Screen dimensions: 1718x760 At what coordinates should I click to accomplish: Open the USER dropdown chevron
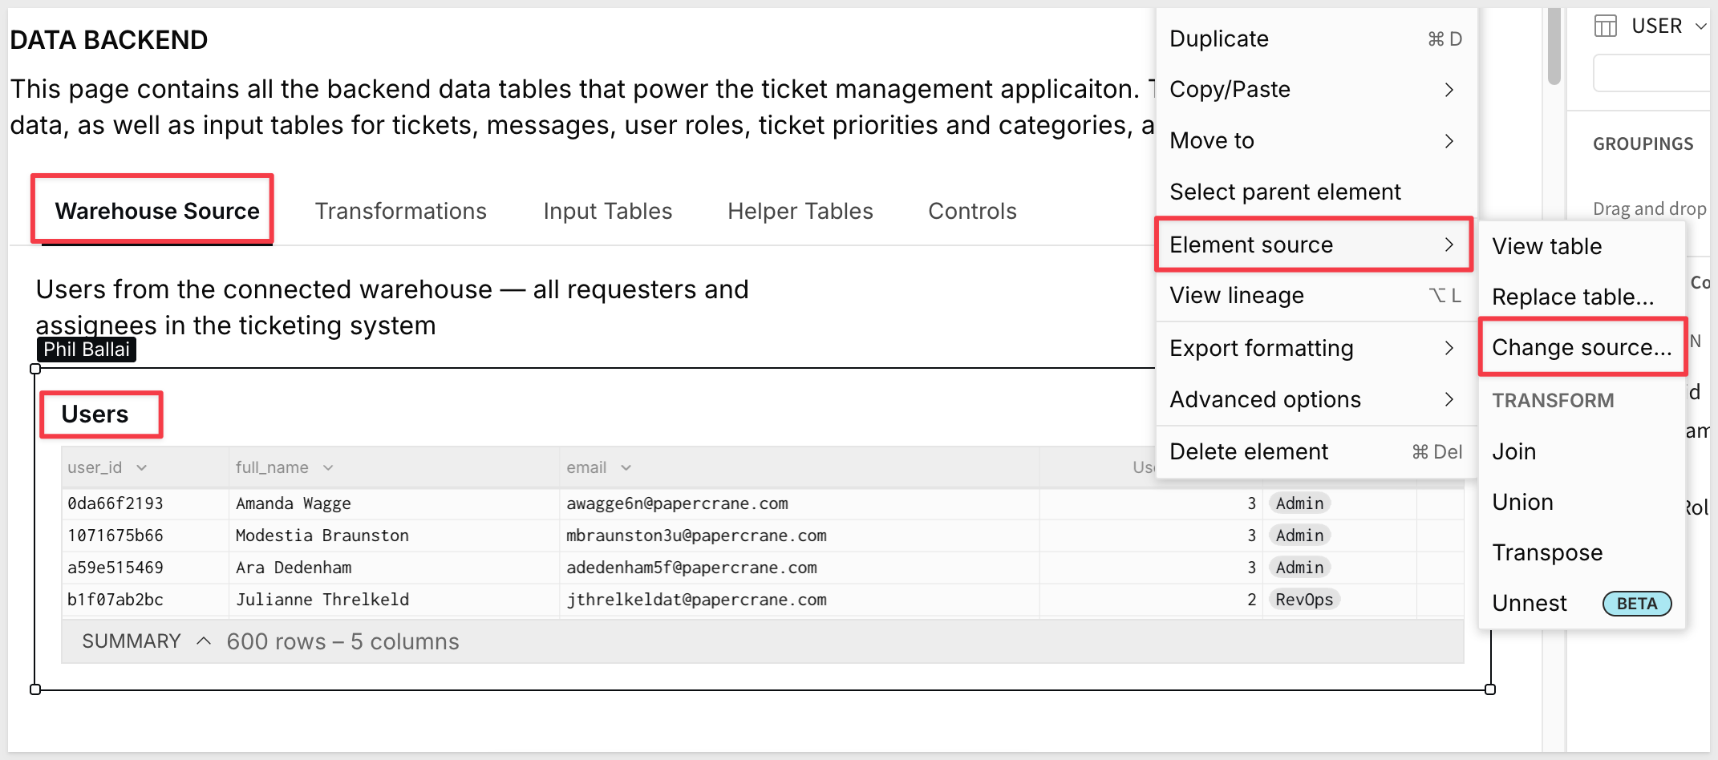pyautogui.click(x=1700, y=26)
